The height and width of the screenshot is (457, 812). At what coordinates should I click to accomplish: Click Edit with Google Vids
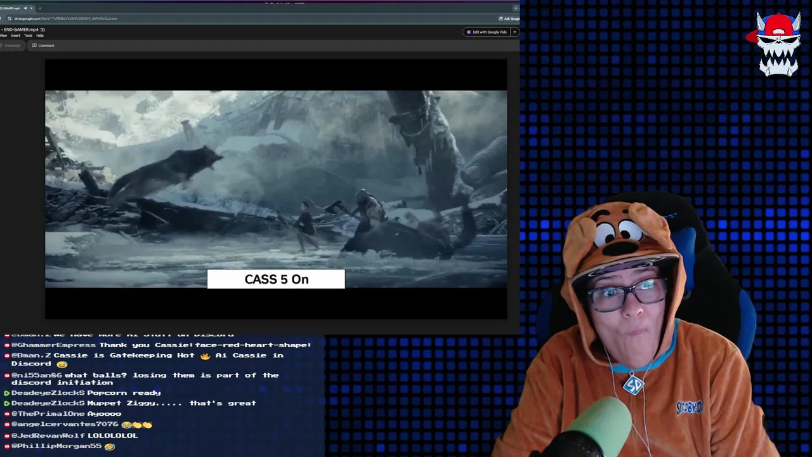coord(487,32)
